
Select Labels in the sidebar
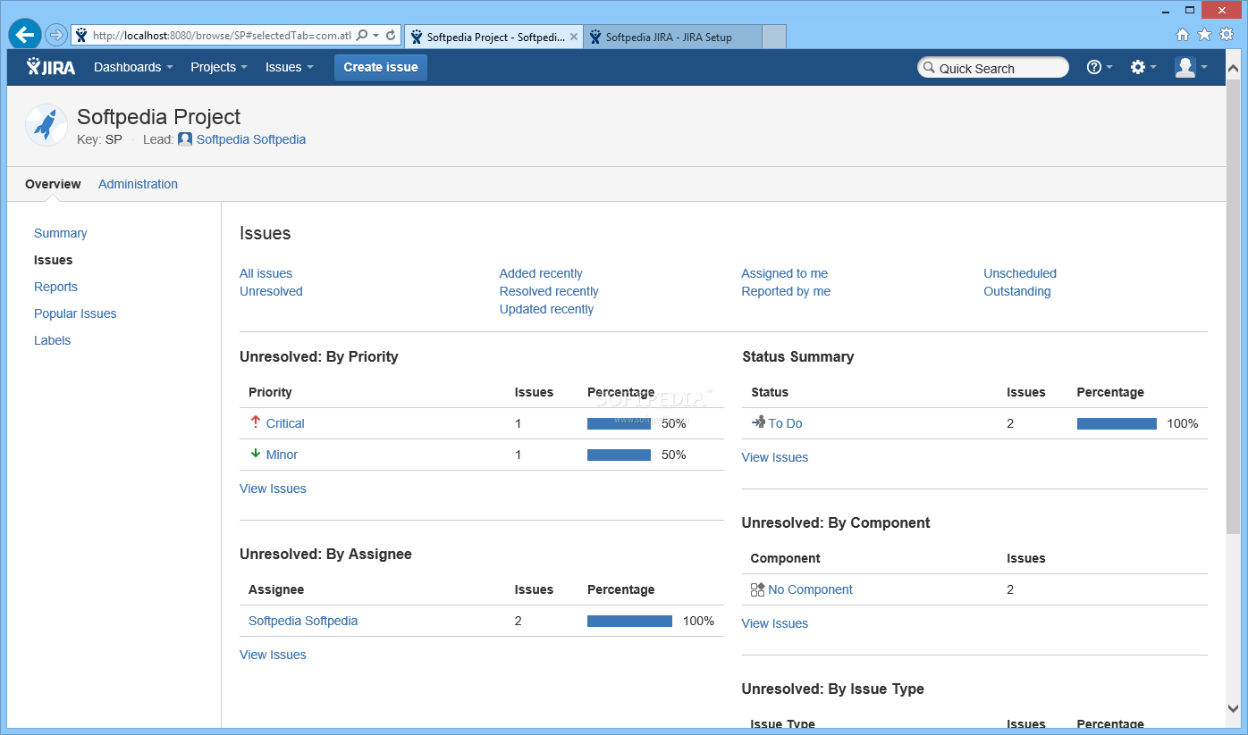point(52,340)
